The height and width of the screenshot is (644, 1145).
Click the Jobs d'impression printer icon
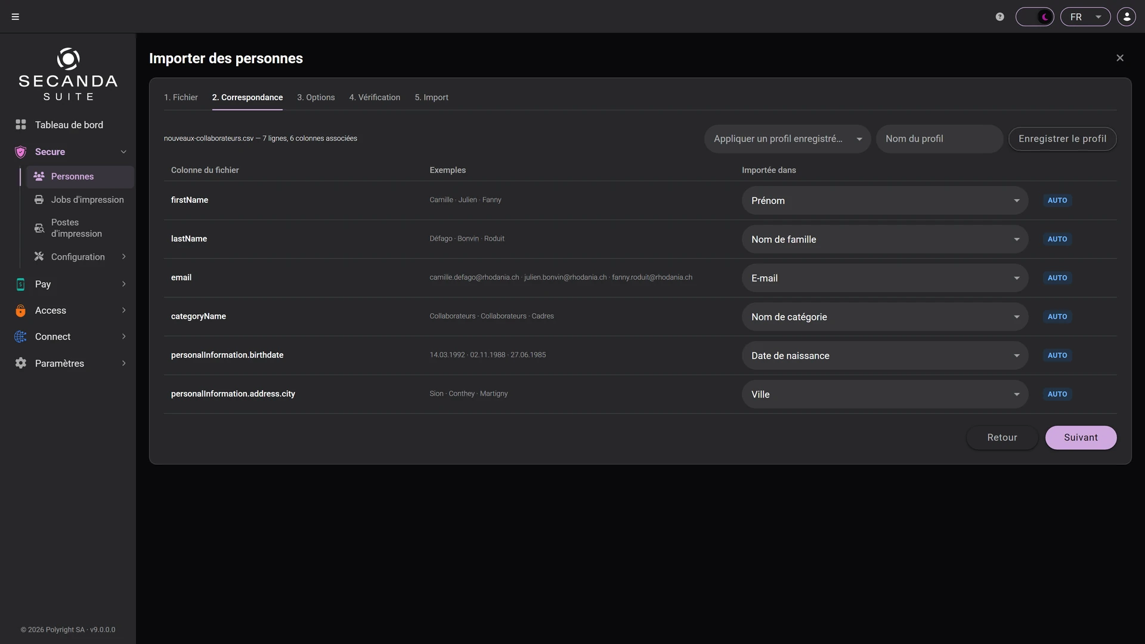click(x=39, y=200)
